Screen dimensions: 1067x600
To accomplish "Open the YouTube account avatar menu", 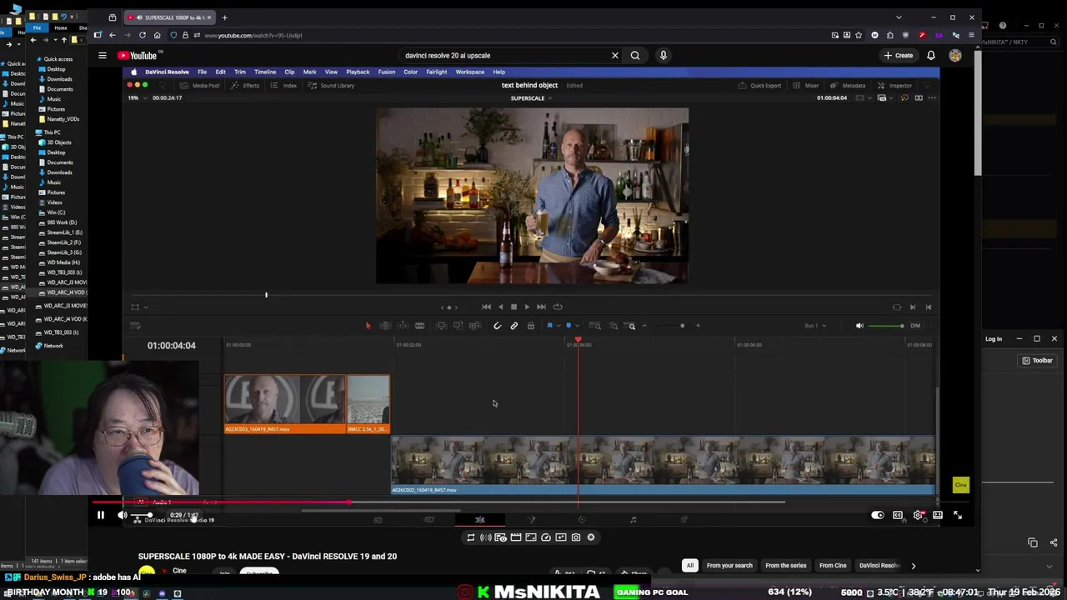I will tap(955, 56).
